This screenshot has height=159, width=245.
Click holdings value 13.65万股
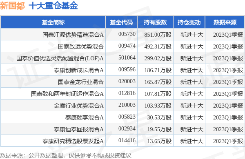pos(159,141)
